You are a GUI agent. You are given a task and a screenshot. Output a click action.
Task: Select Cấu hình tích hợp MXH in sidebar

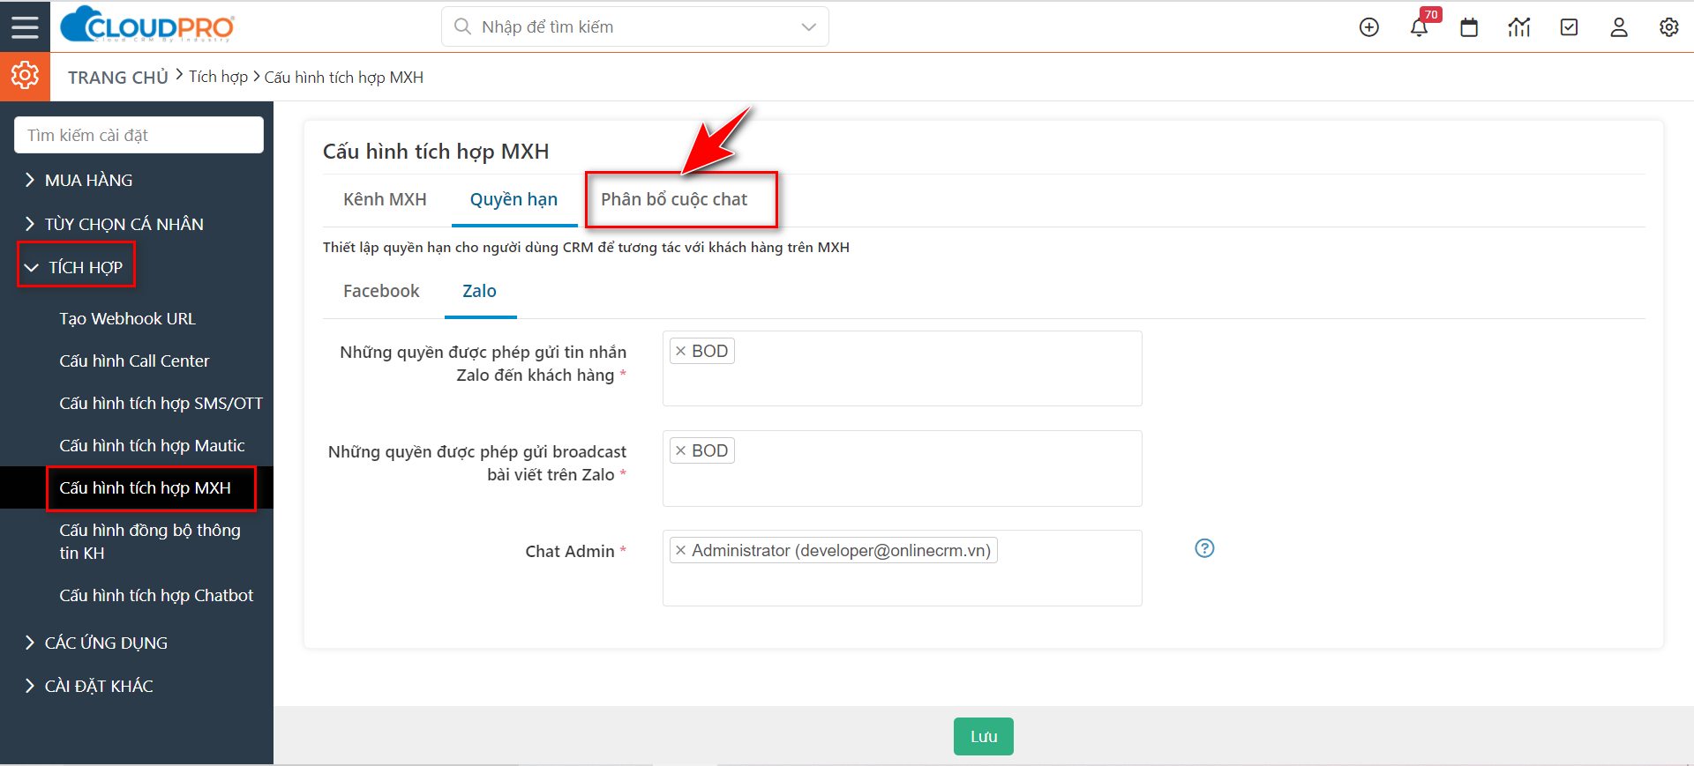145,487
